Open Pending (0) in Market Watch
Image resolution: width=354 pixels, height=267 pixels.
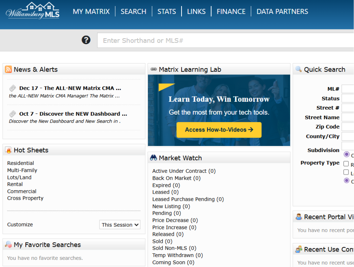(167, 213)
